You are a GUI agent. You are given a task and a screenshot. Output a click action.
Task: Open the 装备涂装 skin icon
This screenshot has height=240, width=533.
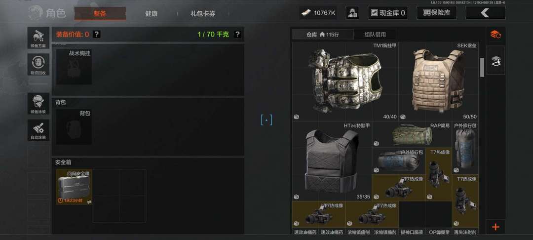(38, 104)
